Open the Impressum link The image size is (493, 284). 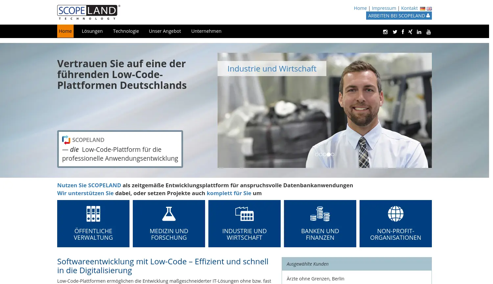tap(384, 8)
